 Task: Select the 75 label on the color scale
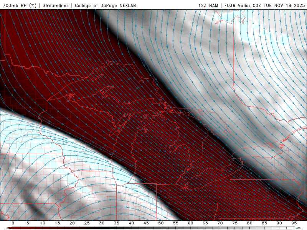tap(235, 223)
